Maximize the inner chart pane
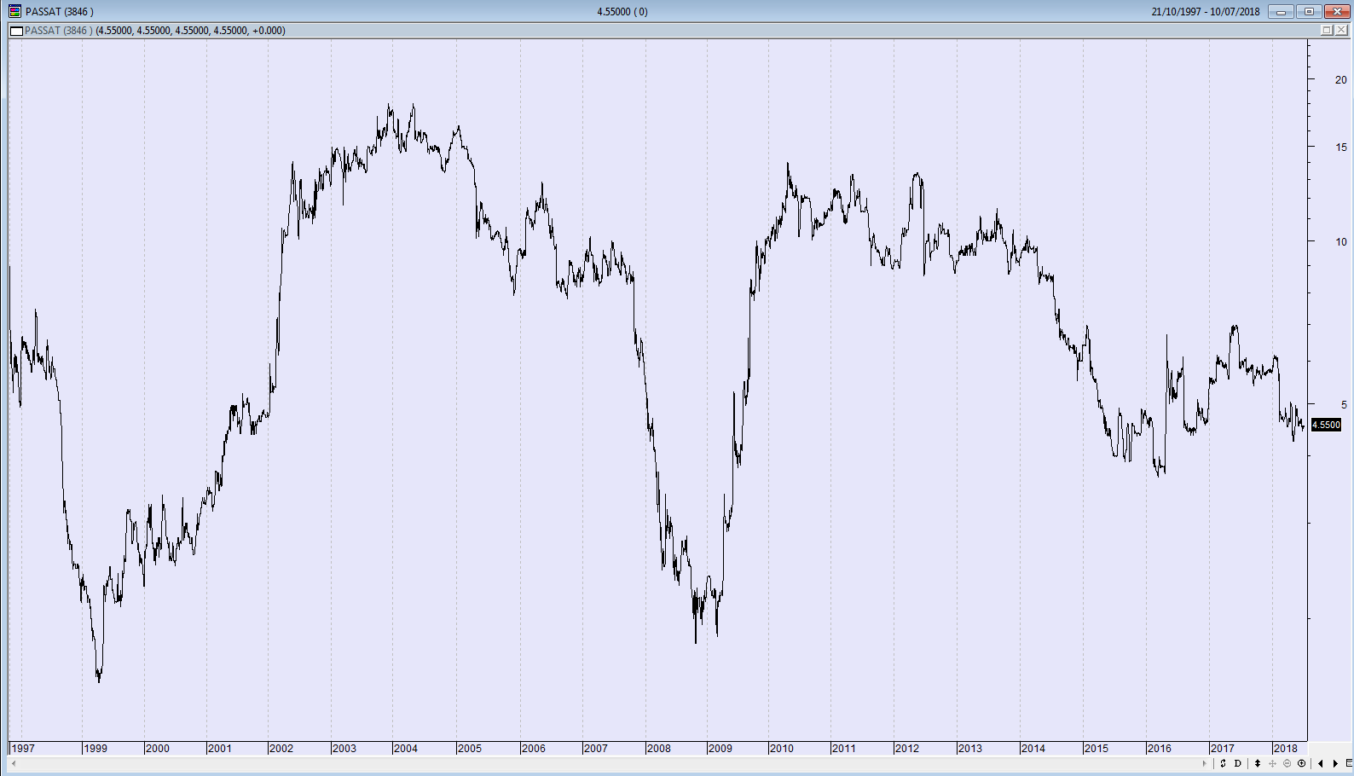 point(1327,30)
